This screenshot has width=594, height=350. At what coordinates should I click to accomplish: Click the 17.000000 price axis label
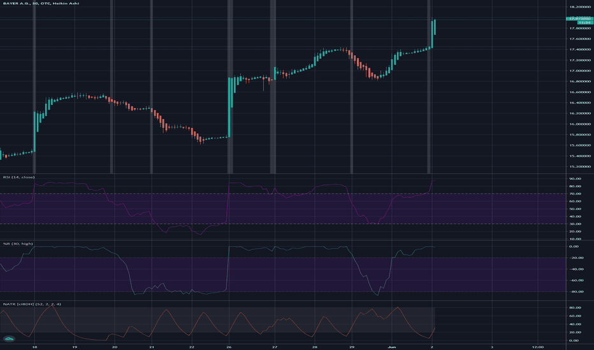coord(580,71)
